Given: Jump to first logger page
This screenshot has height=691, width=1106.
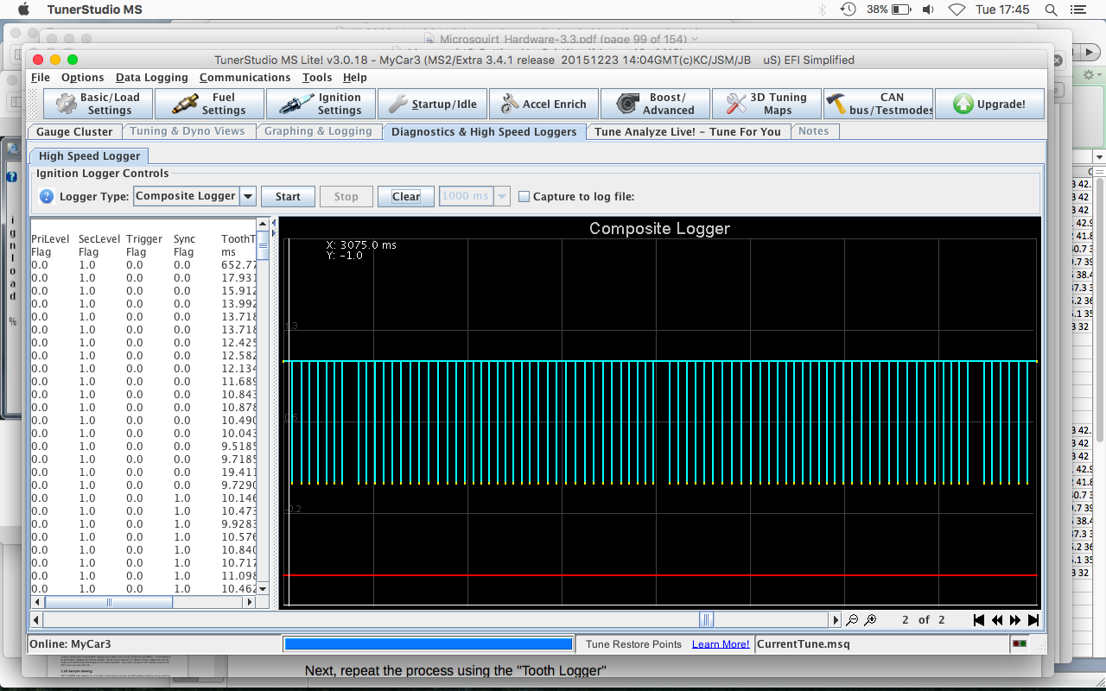Looking at the screenshot, I should point(979,620).
